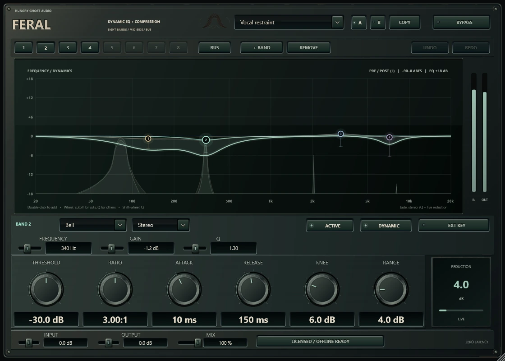
Task: Click the 6.0 dB knee value
Action: pyautogui.click(x=322, y=319)
